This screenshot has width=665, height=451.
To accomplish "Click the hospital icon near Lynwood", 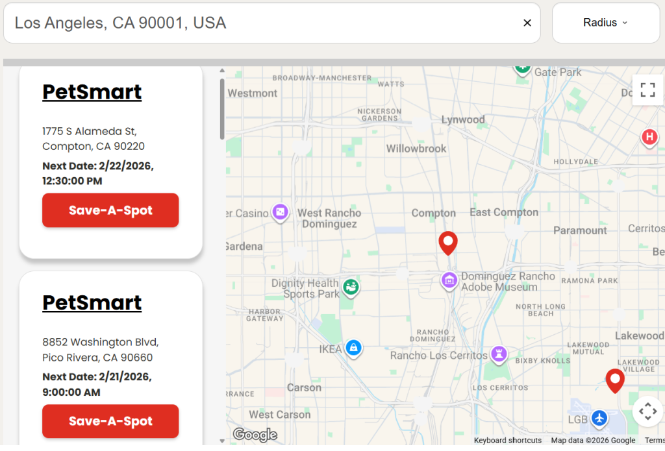I will click(x=649, y=138).
